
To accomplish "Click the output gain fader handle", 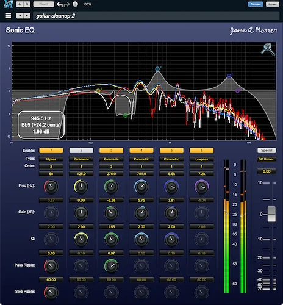I will [271, 214].
